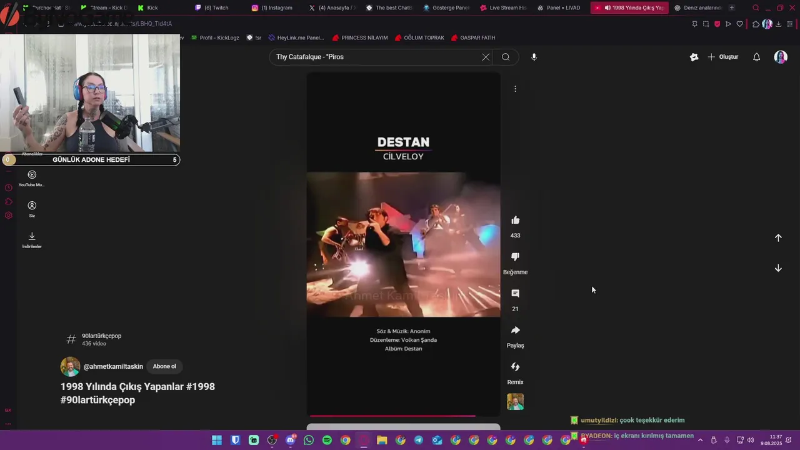The image size is (800, 450).
Task: Open the 90lartürkçepop hashtag link
Action: (101, 336)
